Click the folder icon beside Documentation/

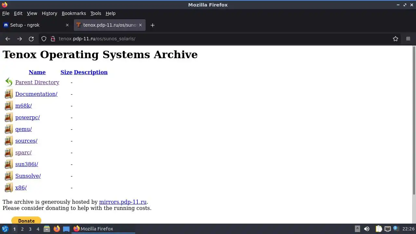9,94
